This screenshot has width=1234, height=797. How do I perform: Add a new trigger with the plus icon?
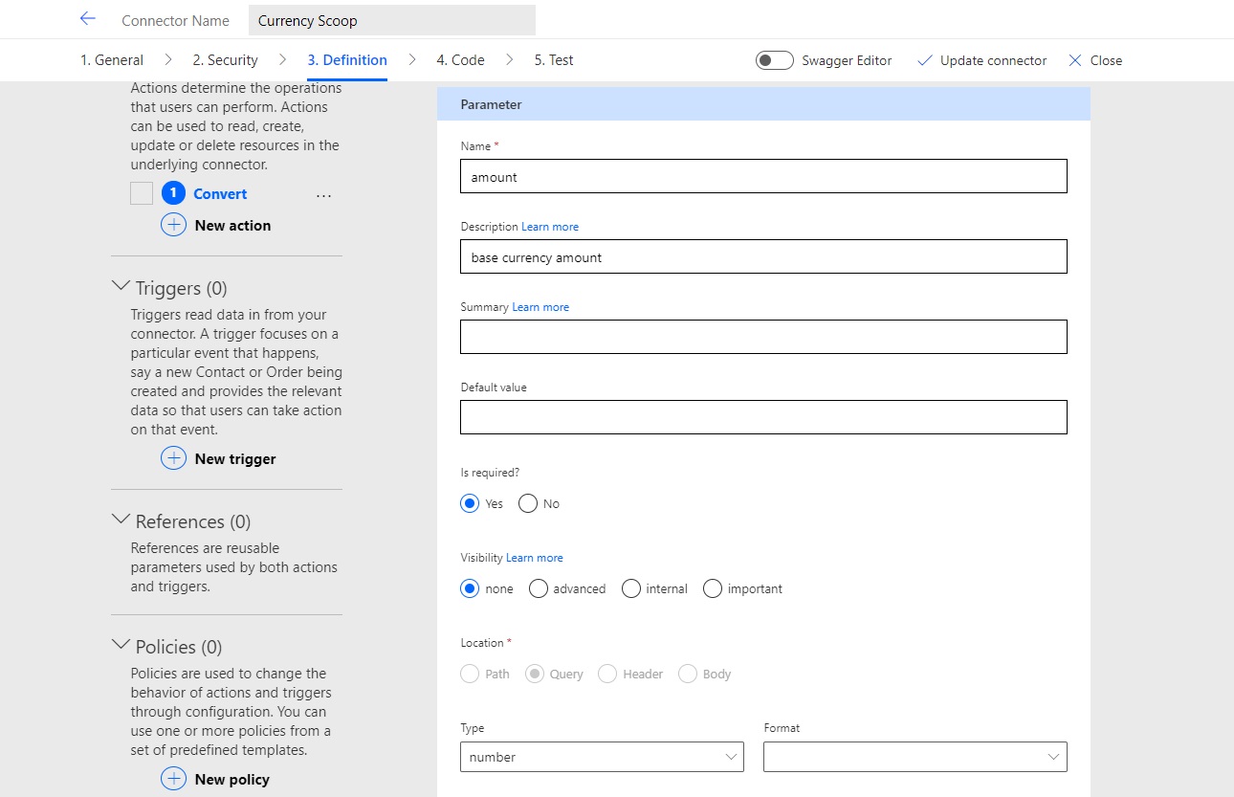click(173, 458)
